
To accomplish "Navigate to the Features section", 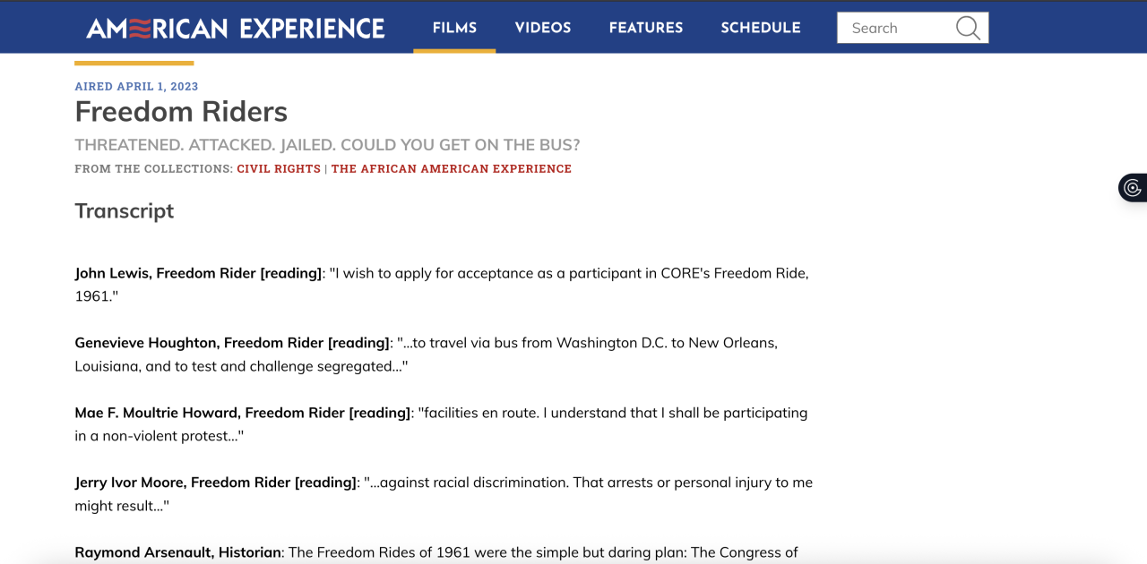I will 646,28.
